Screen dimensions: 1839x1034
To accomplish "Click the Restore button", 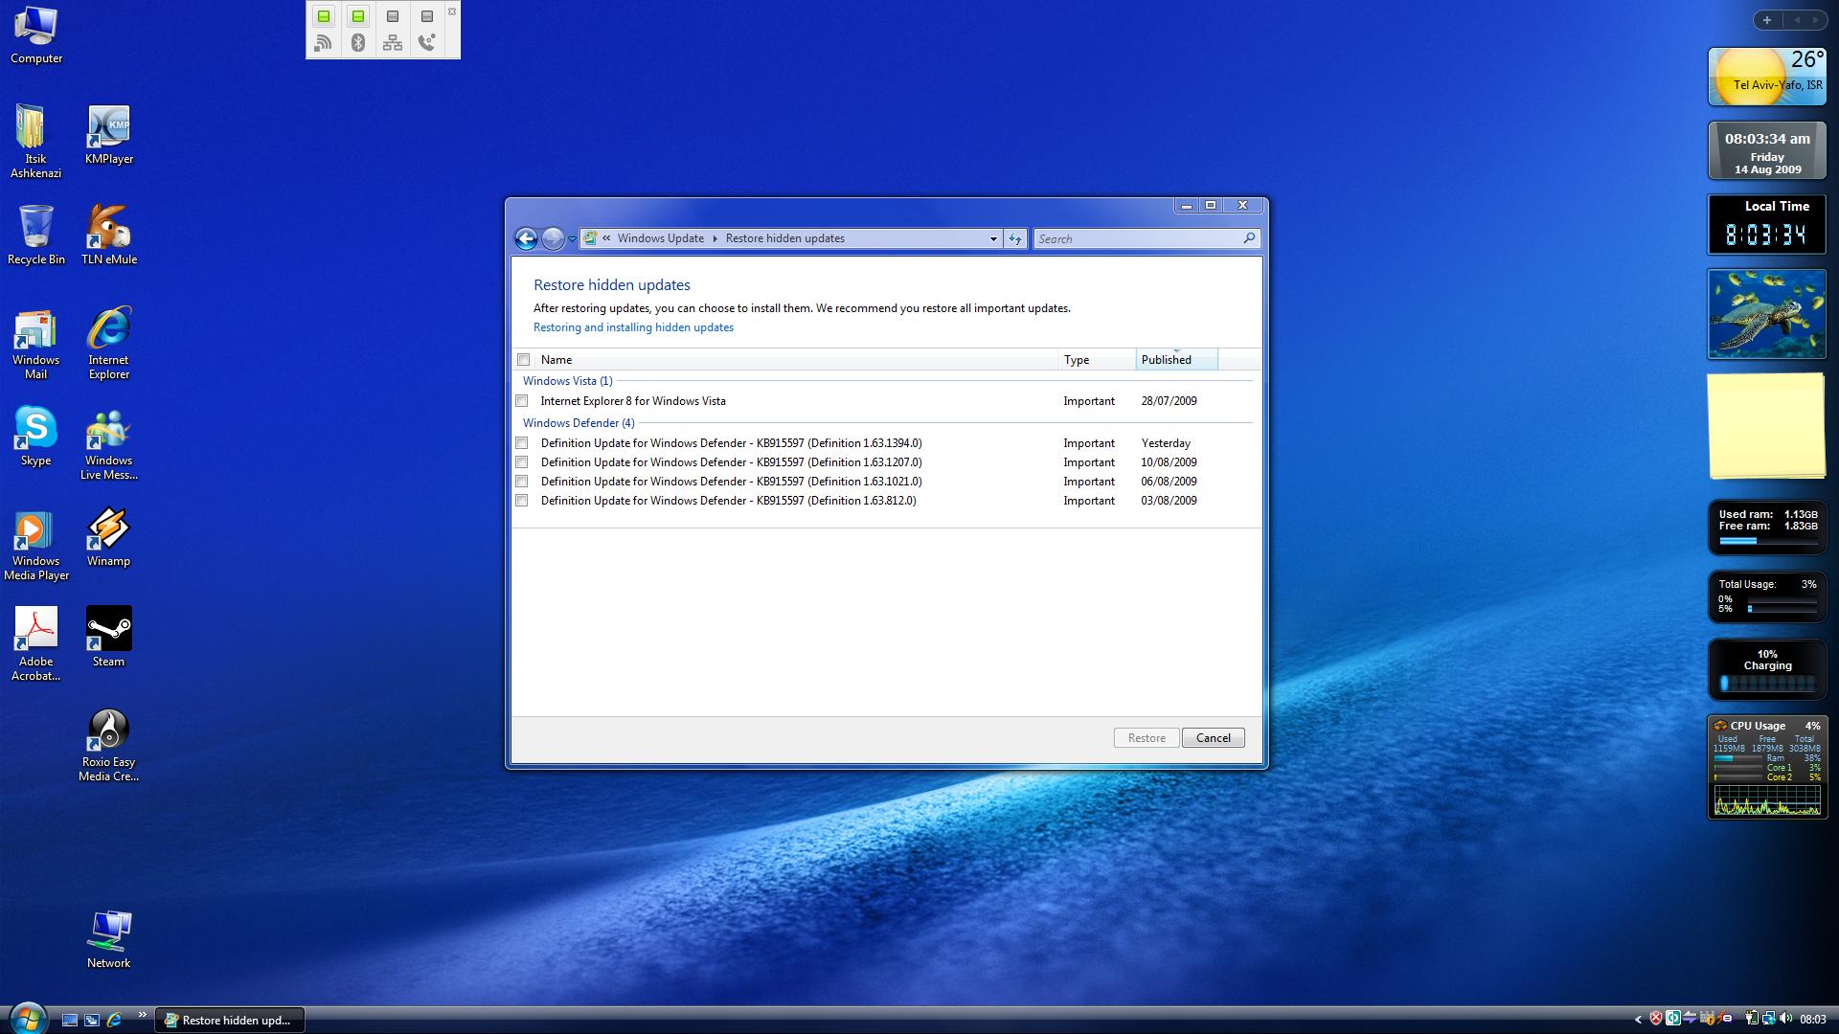I will click(1147, 738).
